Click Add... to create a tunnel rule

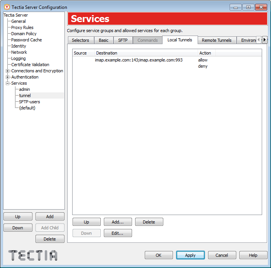click(x=118, y=222)
